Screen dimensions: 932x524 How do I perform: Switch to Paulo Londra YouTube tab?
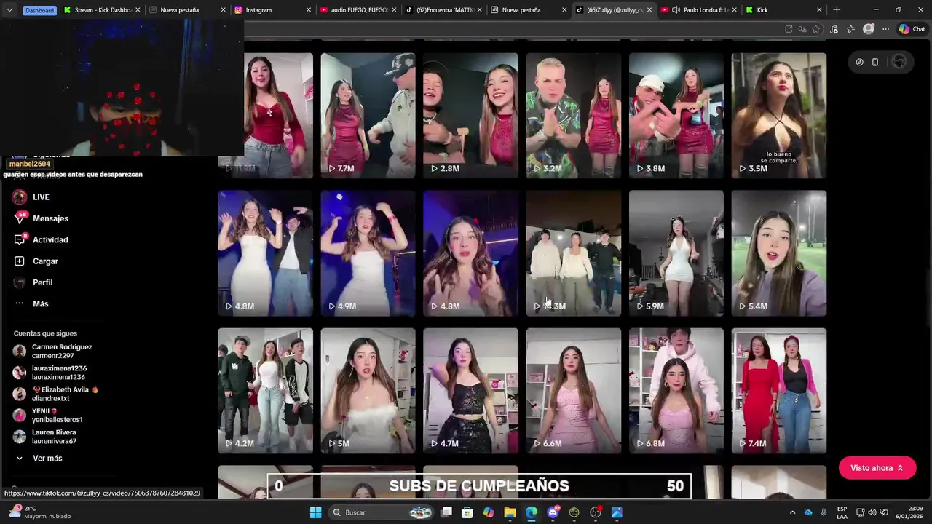[699, 10]
